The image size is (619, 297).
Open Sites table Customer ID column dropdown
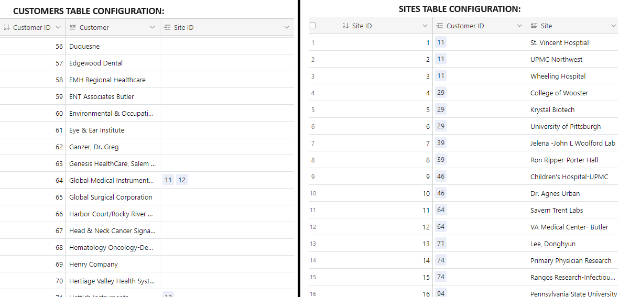pos(519,26)
